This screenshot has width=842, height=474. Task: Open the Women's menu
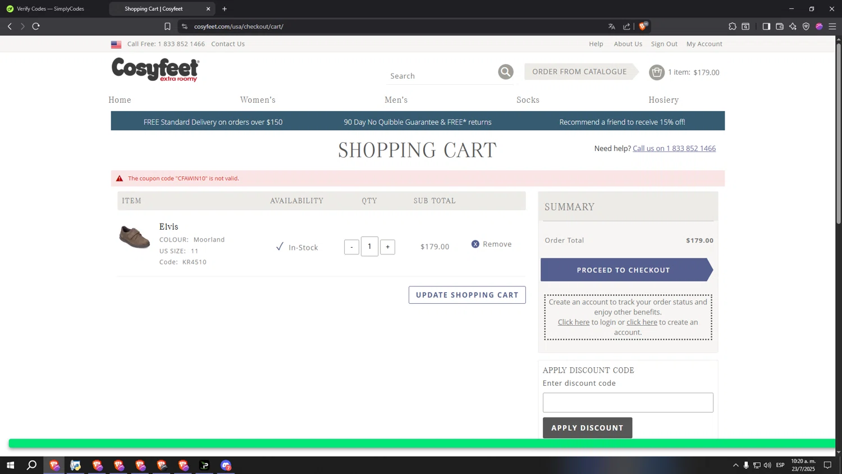pyautogui.click(x=258, y=100)
